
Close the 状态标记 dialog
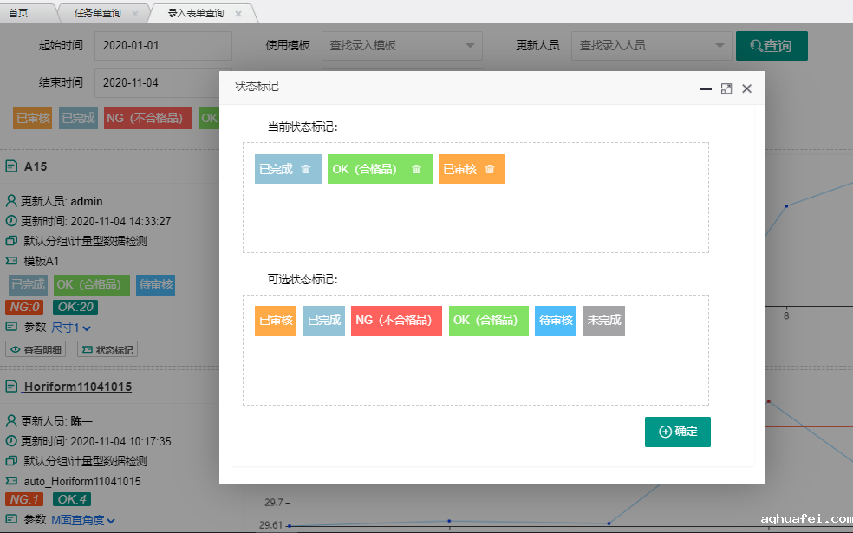point(746,88)
